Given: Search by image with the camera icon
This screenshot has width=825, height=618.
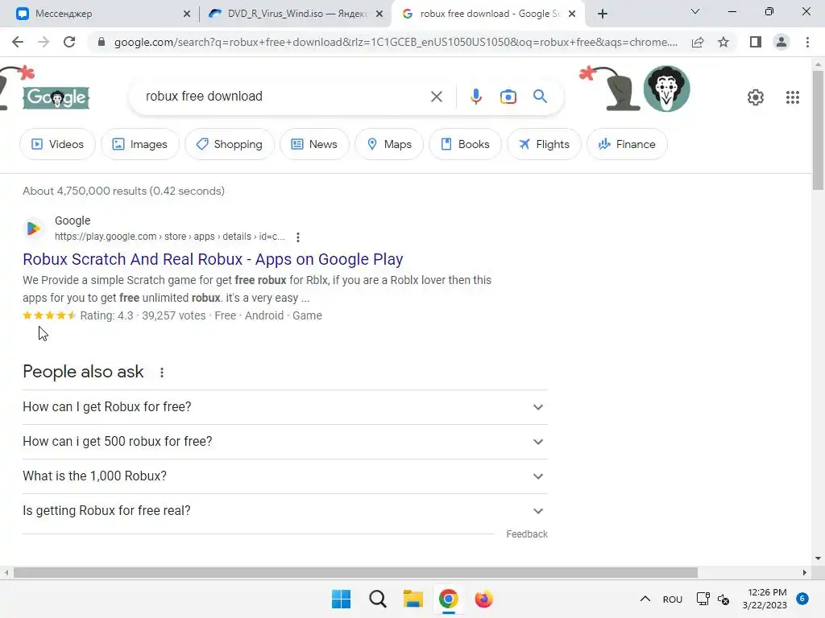Looking at the screenshot, I should (508, 97).
